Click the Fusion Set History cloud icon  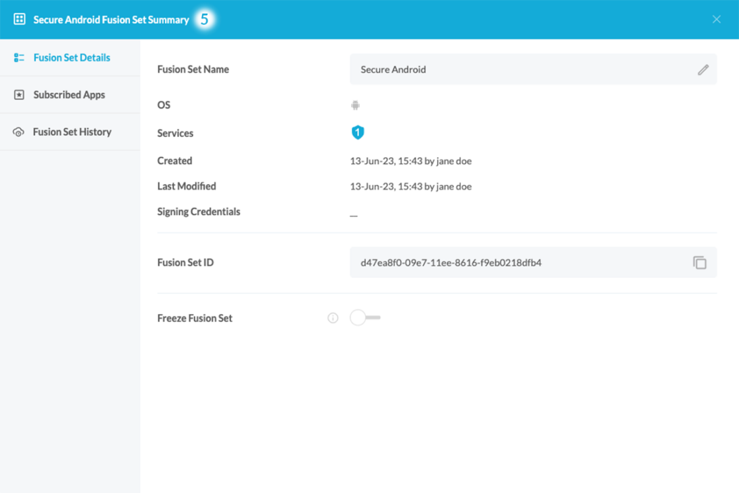pyautogui.click(x=19, y=132)
